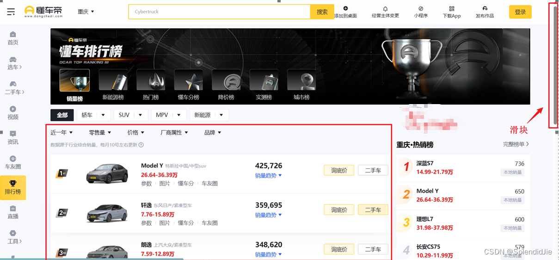Select the 销量榜 ranking tab
559x260 pixels.
click(x=74, y=85)
